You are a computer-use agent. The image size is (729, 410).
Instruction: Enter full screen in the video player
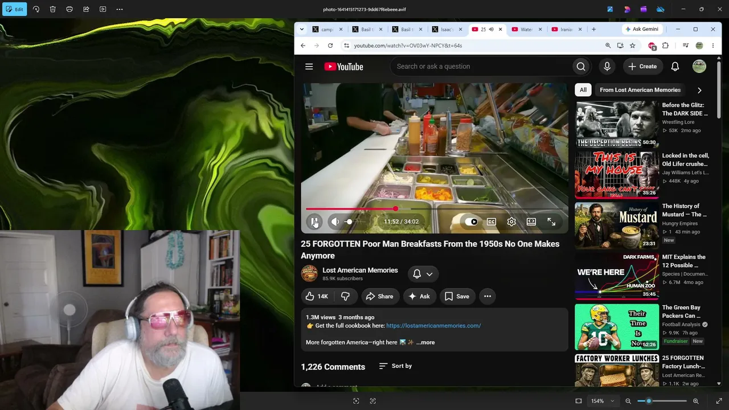tap(551, 222)
